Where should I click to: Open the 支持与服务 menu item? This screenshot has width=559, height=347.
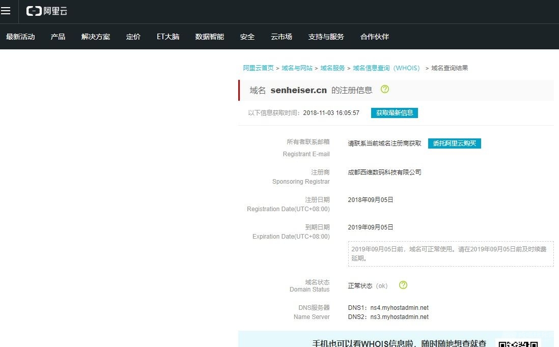(326, 37)
